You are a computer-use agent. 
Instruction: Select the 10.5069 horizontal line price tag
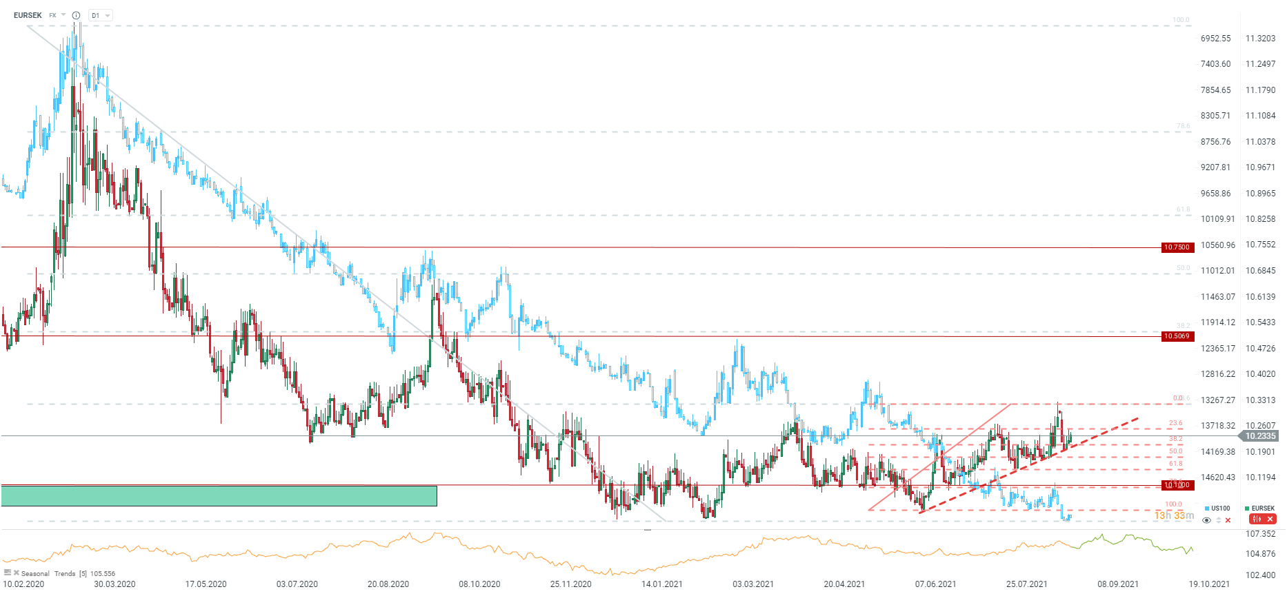pos(1177,336)
